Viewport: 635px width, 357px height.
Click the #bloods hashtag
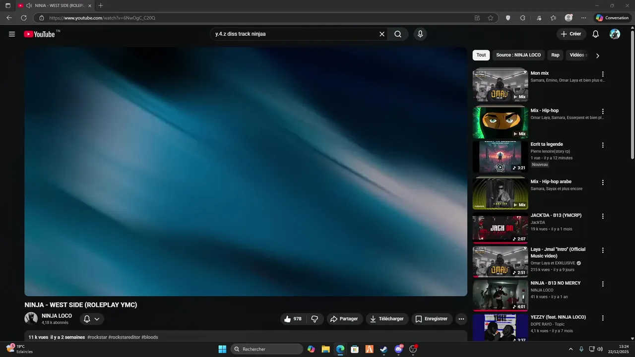coord(150,337)
